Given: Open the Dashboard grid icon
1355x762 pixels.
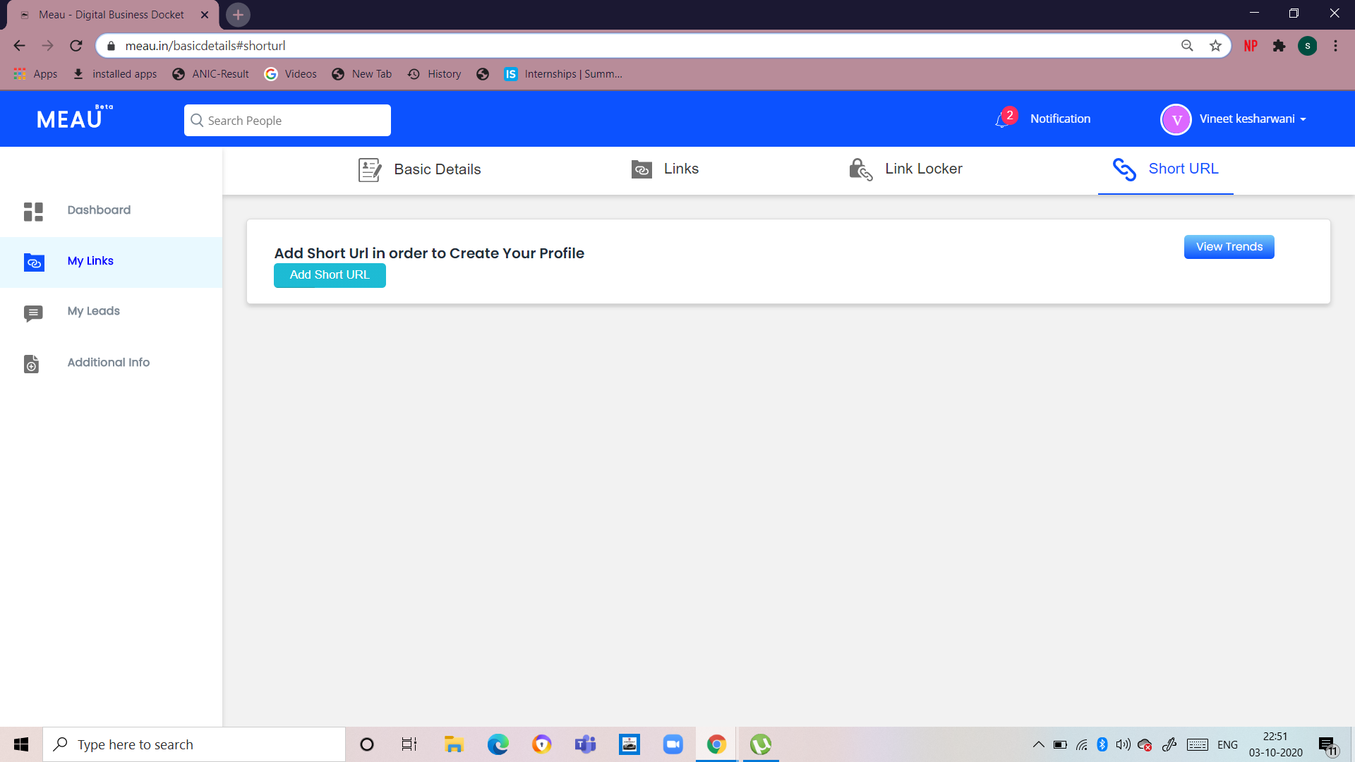Looking at the screenshot, I should [x=33, y=211].
